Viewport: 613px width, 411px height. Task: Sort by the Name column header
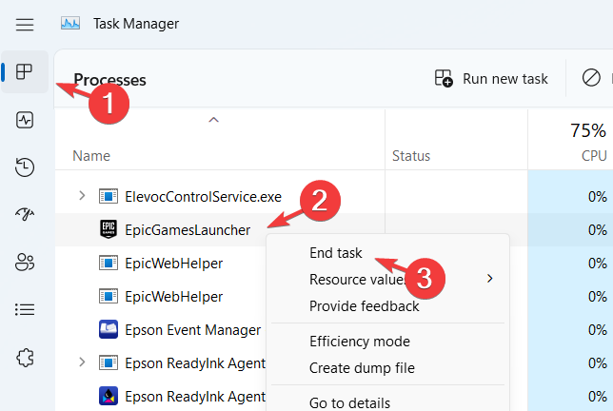pyautogui.click(x=91, y=155)
